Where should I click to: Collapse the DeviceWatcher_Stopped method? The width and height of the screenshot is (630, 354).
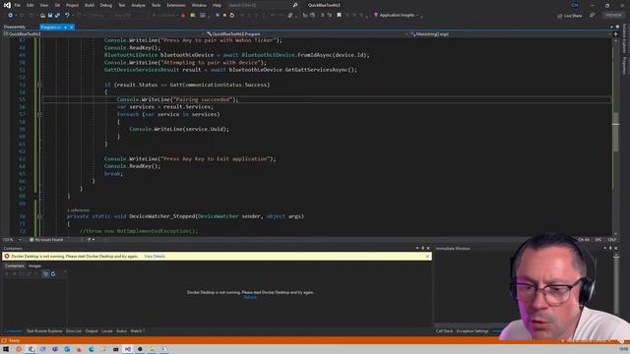point(39,216)
